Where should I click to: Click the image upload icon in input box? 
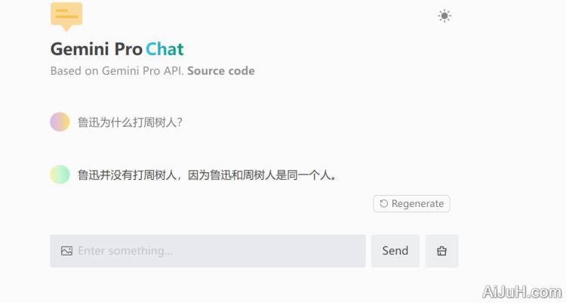(x=66, y=251)
